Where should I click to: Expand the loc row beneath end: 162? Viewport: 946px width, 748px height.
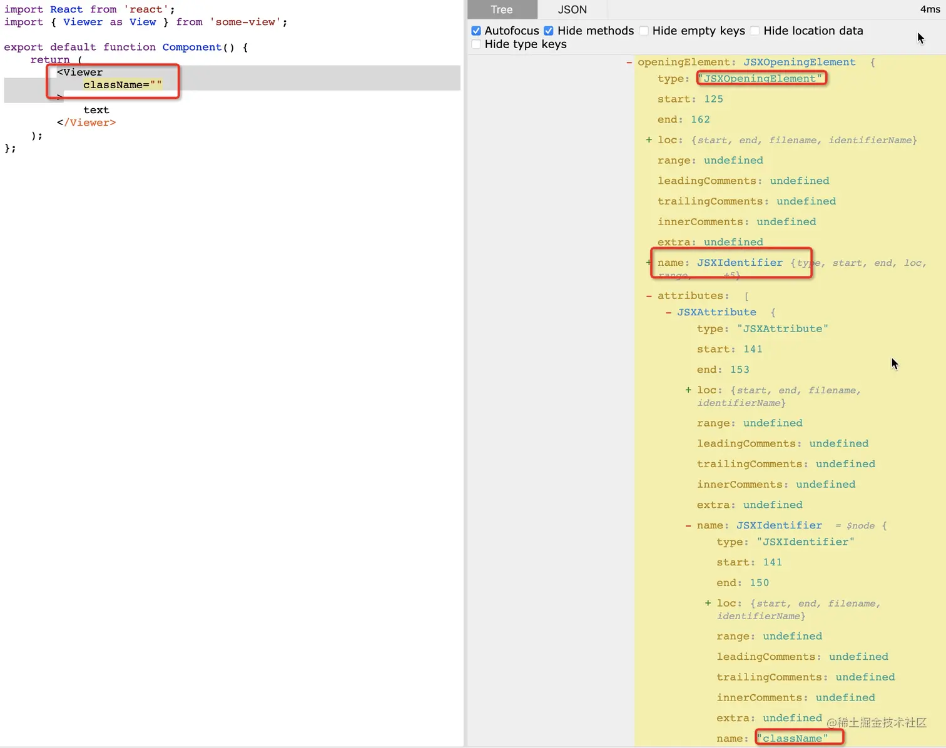coord(649,140)
